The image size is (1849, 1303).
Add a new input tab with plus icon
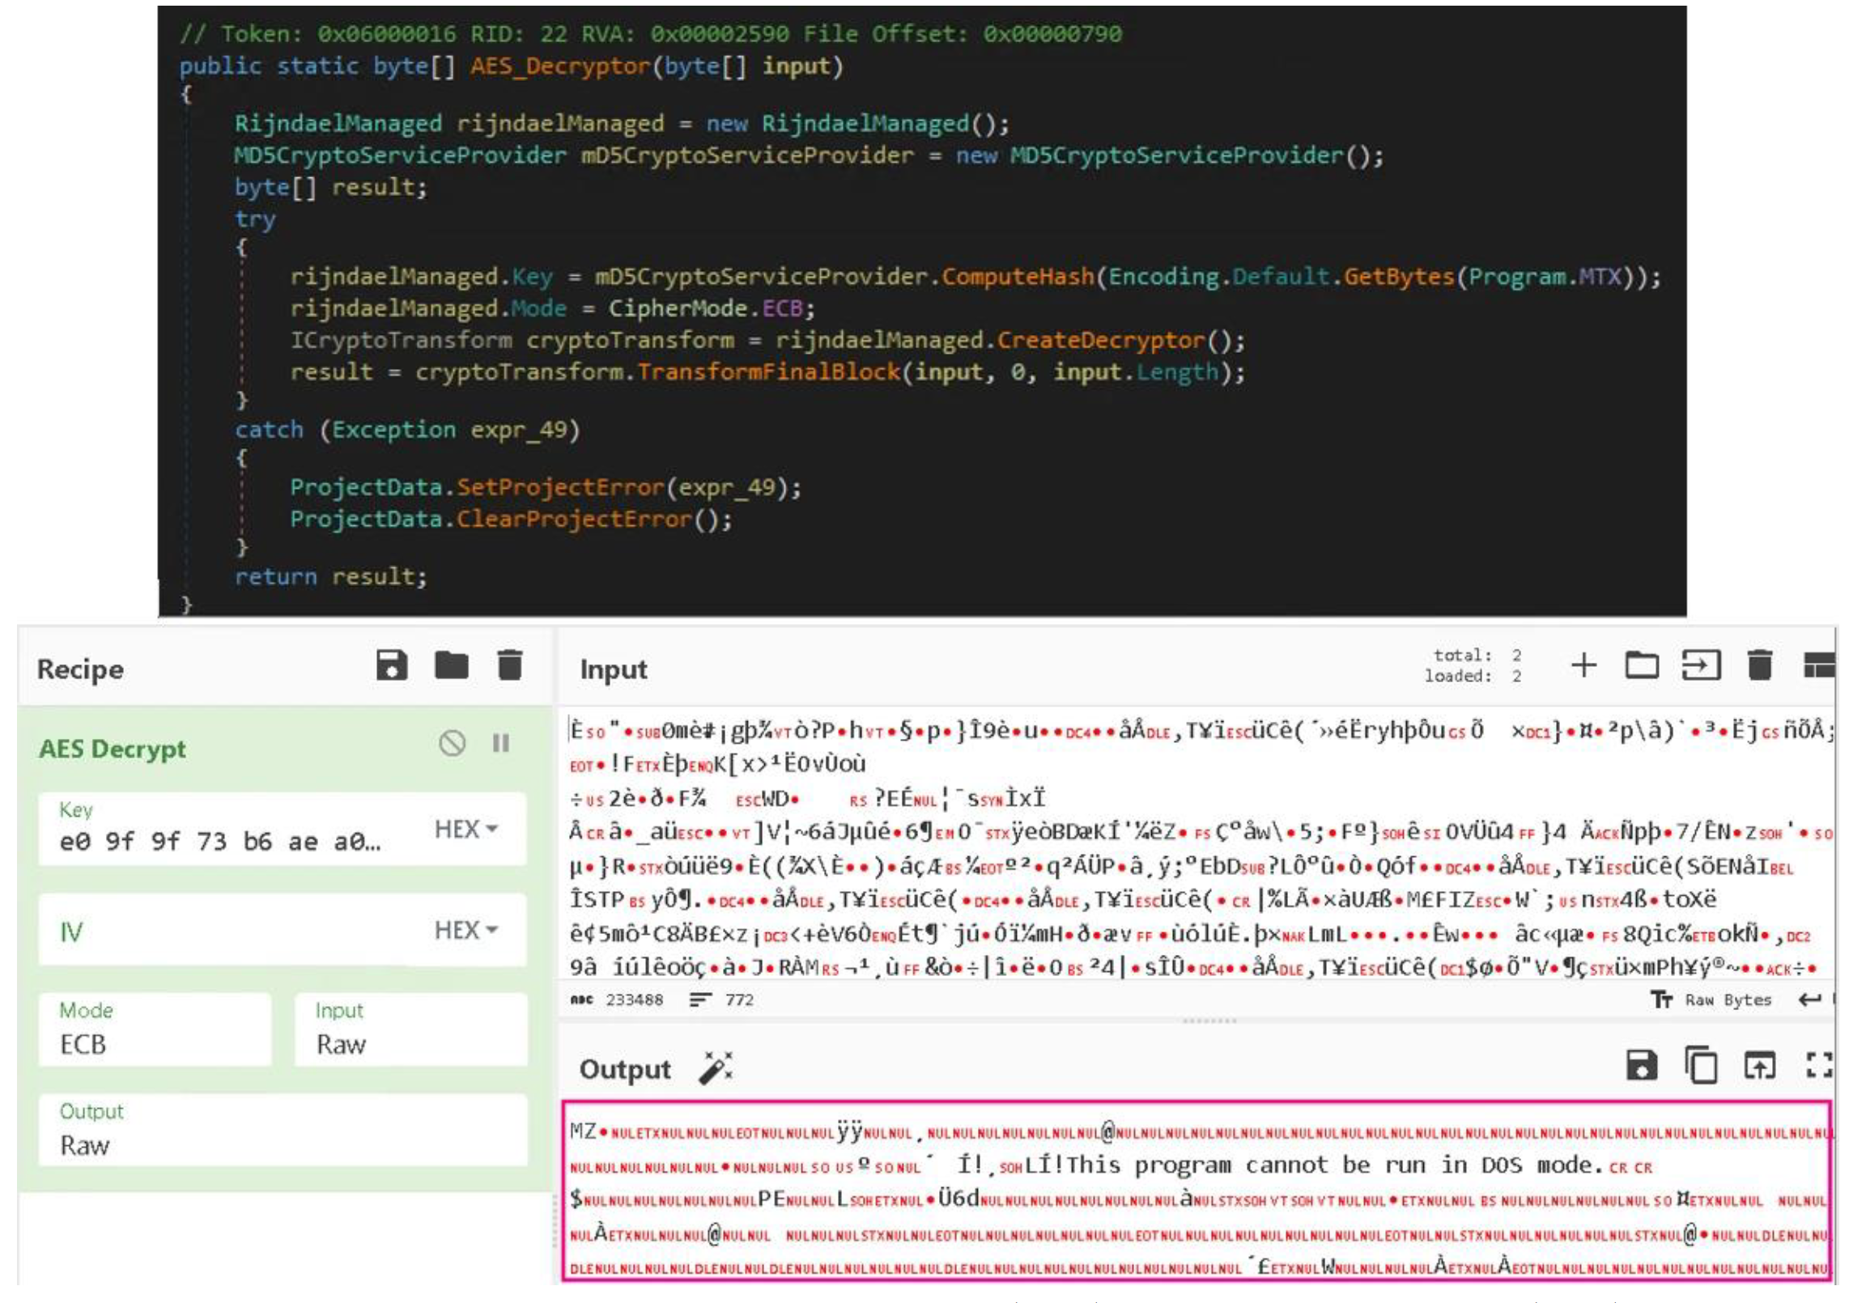(1583, 666)
